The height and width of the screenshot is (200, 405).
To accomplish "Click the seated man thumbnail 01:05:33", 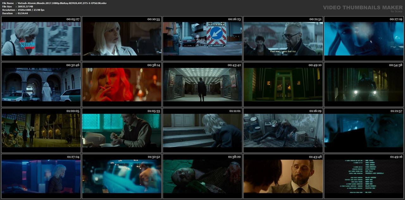I will (122, 130).
